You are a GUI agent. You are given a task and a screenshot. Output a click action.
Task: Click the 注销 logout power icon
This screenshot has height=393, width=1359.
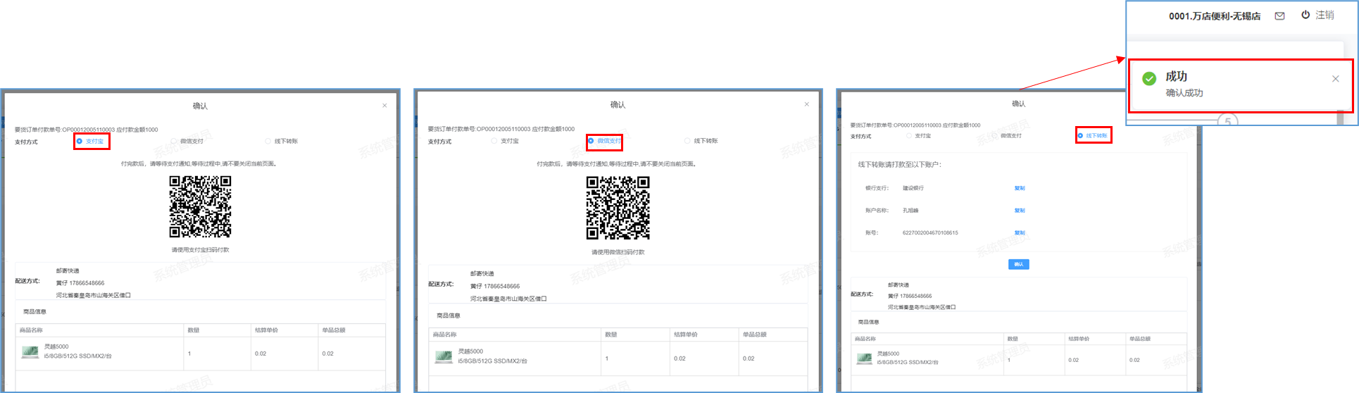1305,15
